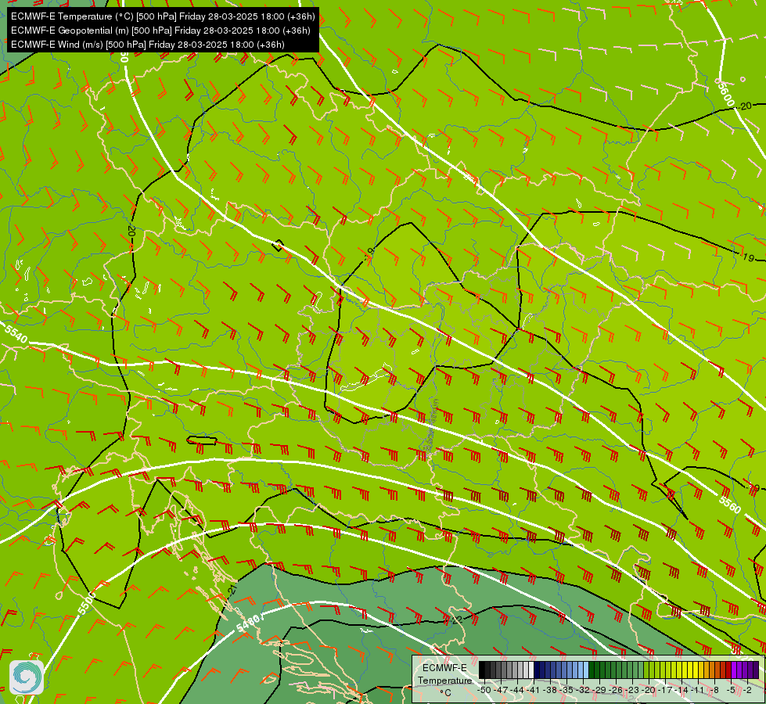Click the swirl logo icon in the corner
The height and width of the screenshot is (704, 766).
(27, 677)
